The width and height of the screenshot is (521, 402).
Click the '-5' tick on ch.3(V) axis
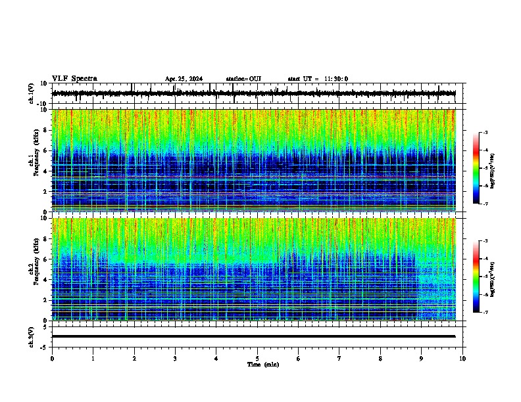coord(44,347)
